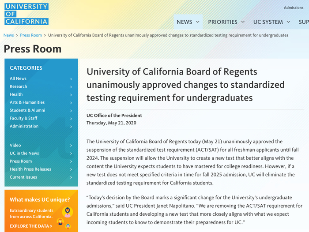
Task: Click the arrow next to Students & Alumni
Action: coord(71,111)
